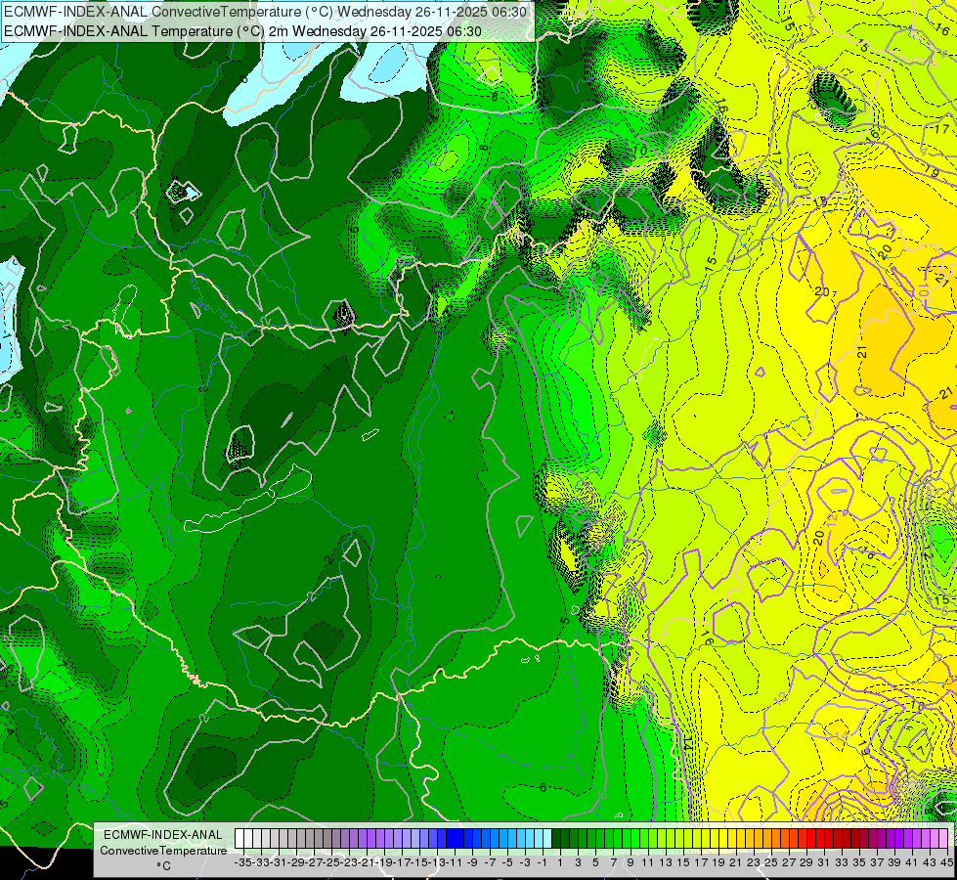Click the '-23' value on the legend scale
This screenshot has width=957, height=880.
pos(349,862)
